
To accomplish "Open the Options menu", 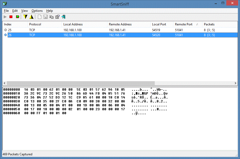I will (x=37, y=11).
